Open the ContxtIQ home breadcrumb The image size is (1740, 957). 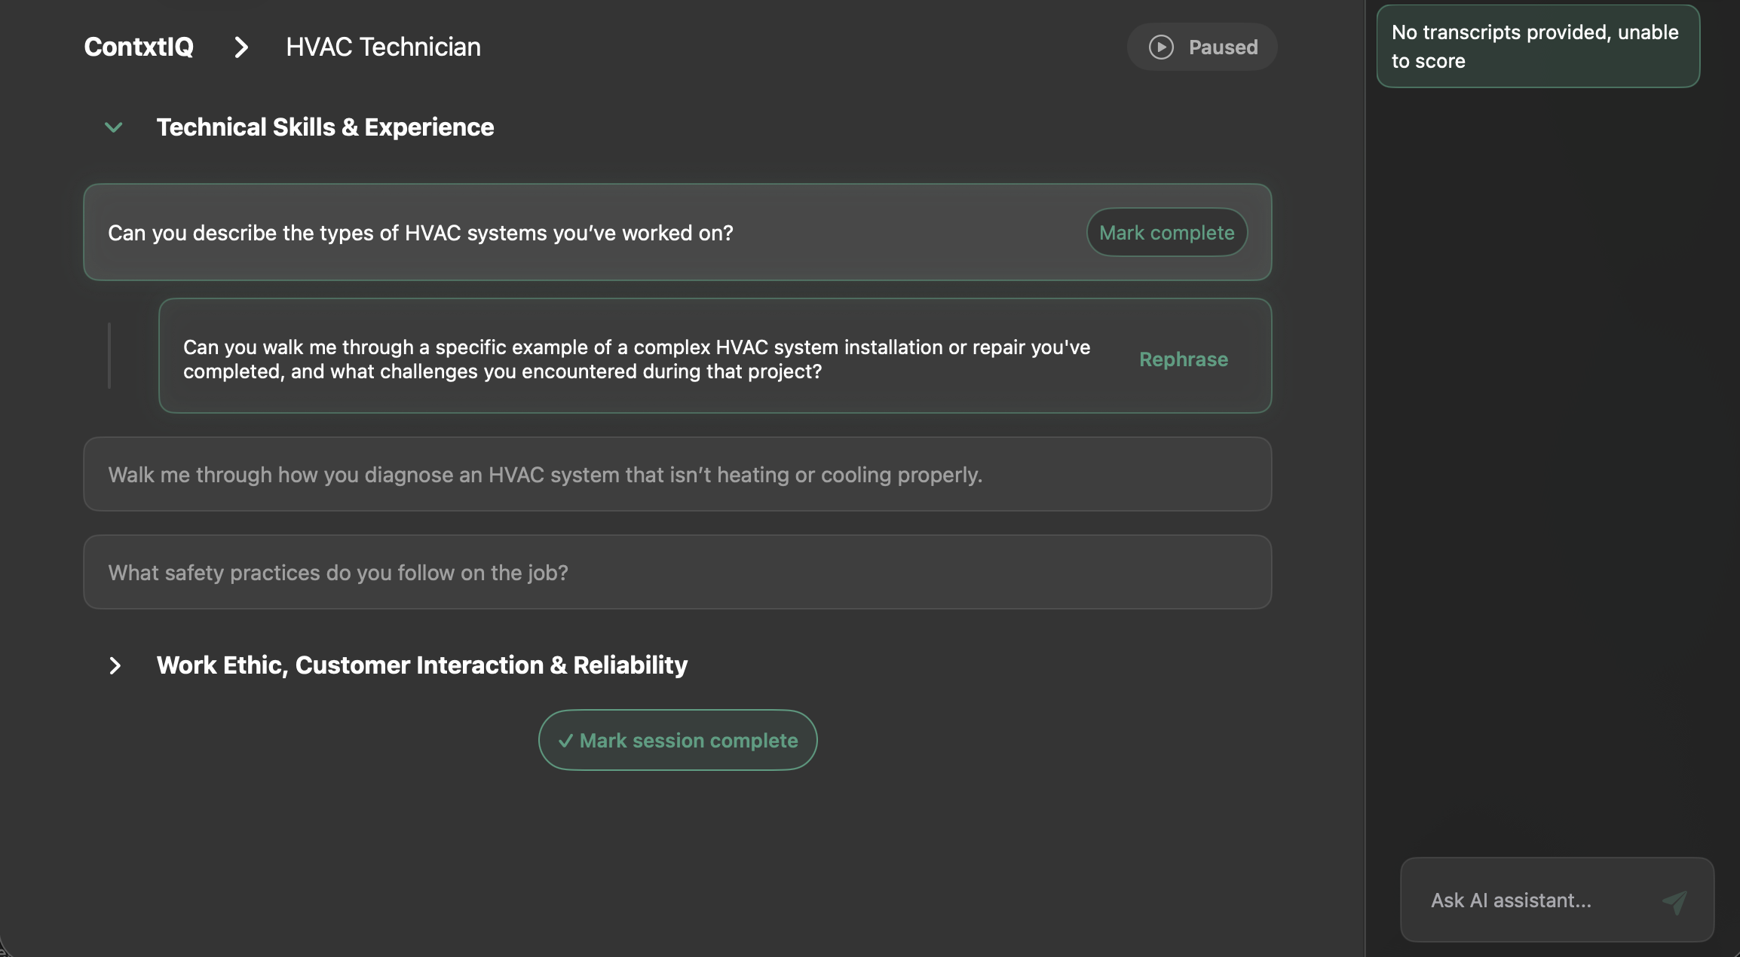[139, 47]
